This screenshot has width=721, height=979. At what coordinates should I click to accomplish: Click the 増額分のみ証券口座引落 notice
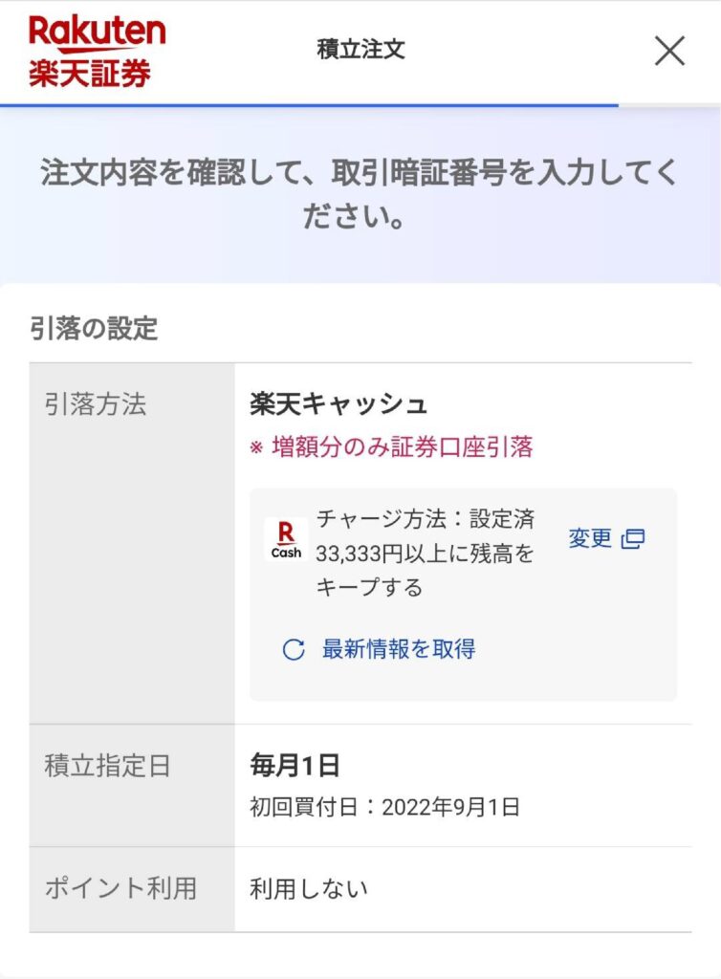(391, 447)
